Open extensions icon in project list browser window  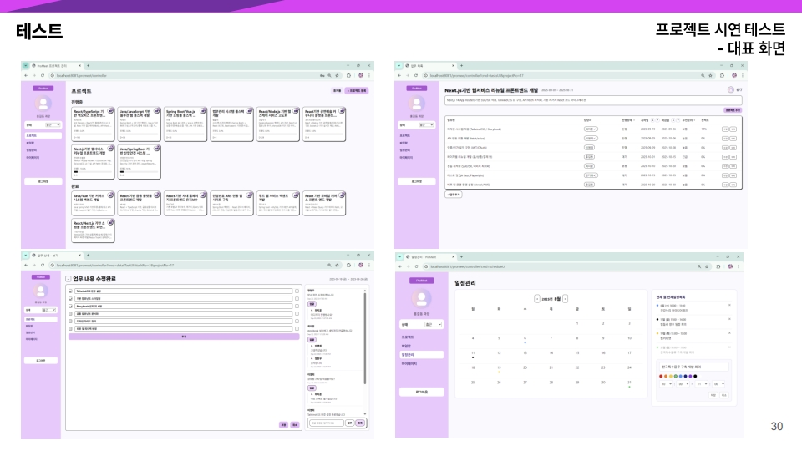[x=349, y=76]
